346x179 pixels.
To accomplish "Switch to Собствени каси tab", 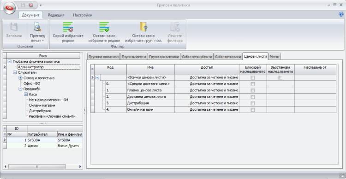I will point(228,57).
